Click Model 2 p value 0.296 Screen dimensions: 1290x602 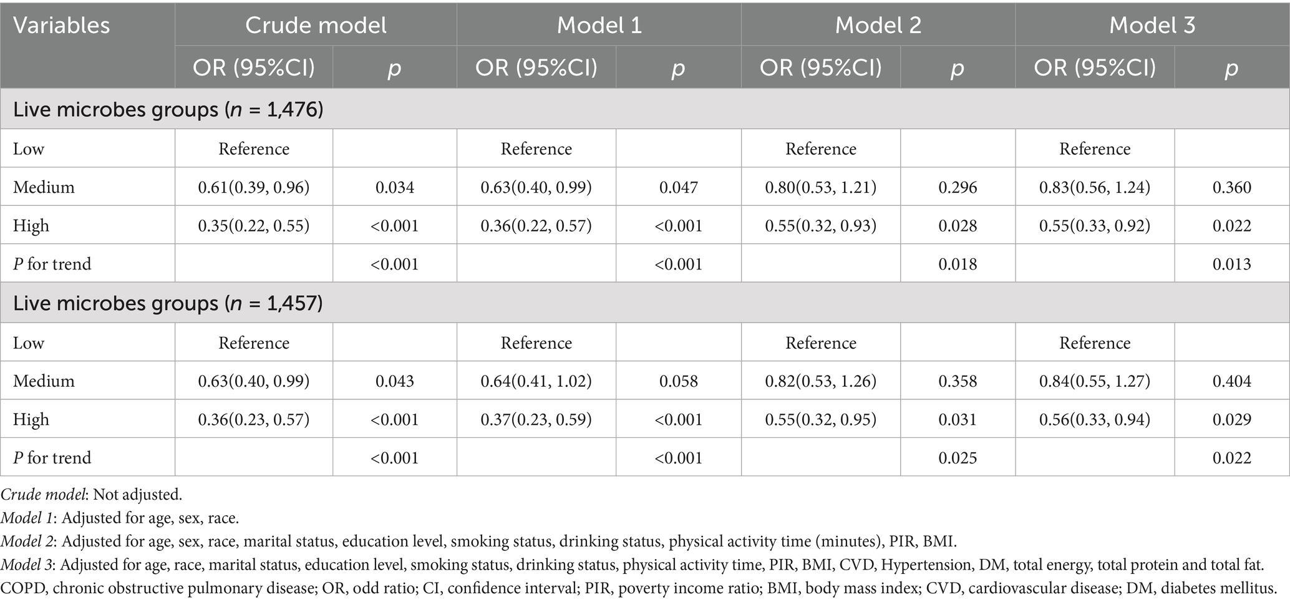coord(958,187)
